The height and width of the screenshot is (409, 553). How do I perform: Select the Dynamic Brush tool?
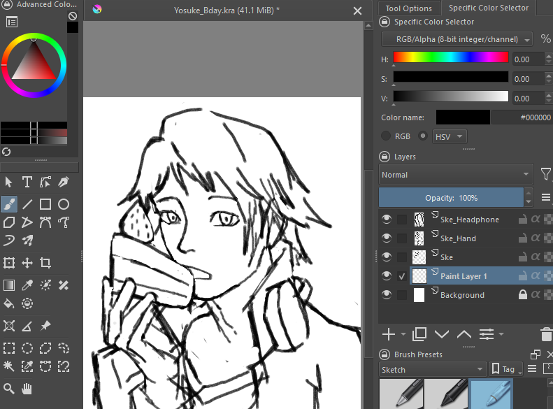pyautogui.click(x=9, y=241)
